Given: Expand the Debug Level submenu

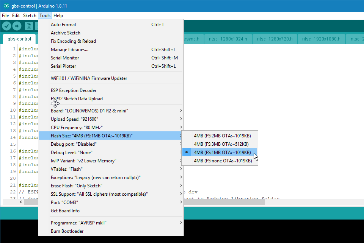Looking at the screenshot, I should tap(111, 153).
